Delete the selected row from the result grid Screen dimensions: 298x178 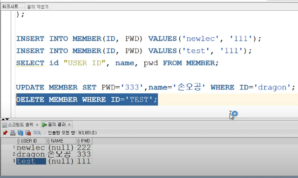point(28,133)
